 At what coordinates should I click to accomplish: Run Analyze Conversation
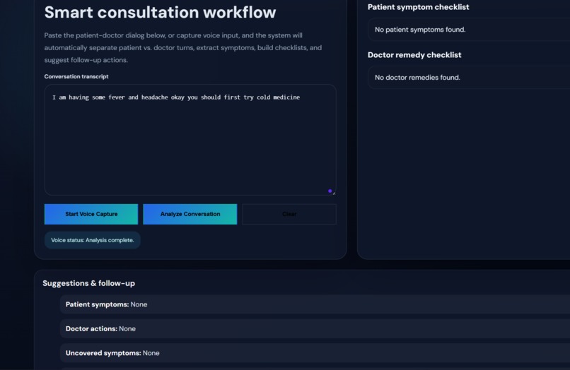pos(190,214)
